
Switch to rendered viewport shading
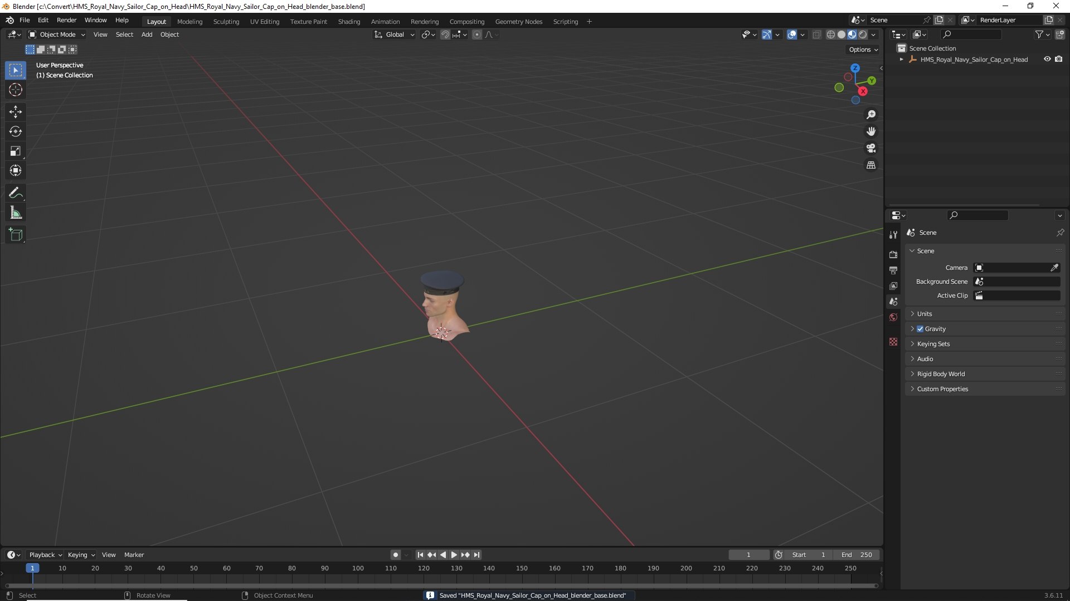pyautogui.click(x=863, y=35)
